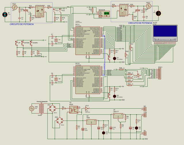
Task: Select LED D2
Action: click(114, 96)
